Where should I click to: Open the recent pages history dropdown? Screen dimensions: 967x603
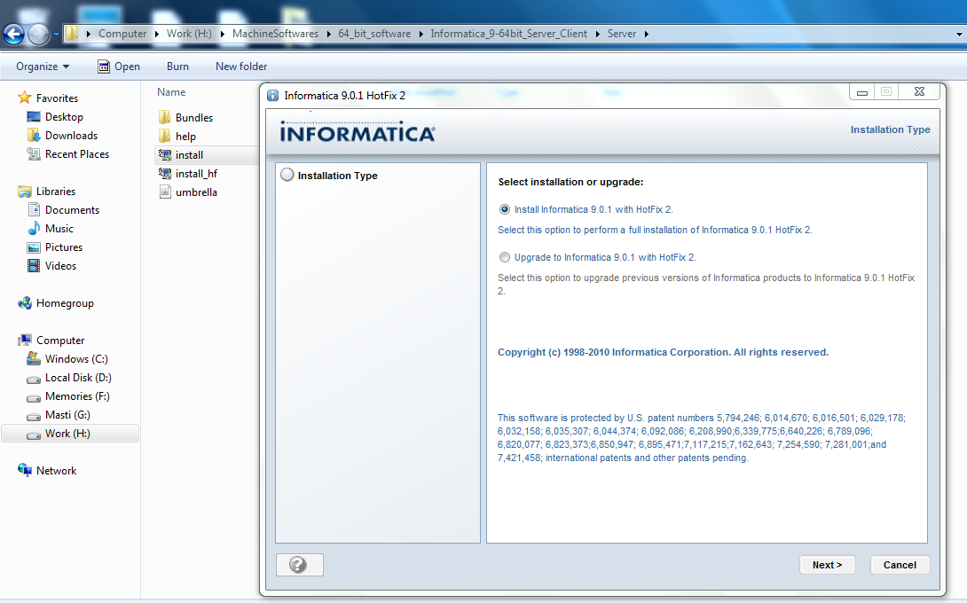pos(55,33)
